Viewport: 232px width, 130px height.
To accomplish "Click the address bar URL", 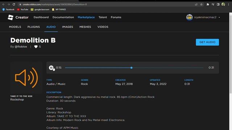I will (55, 4).
